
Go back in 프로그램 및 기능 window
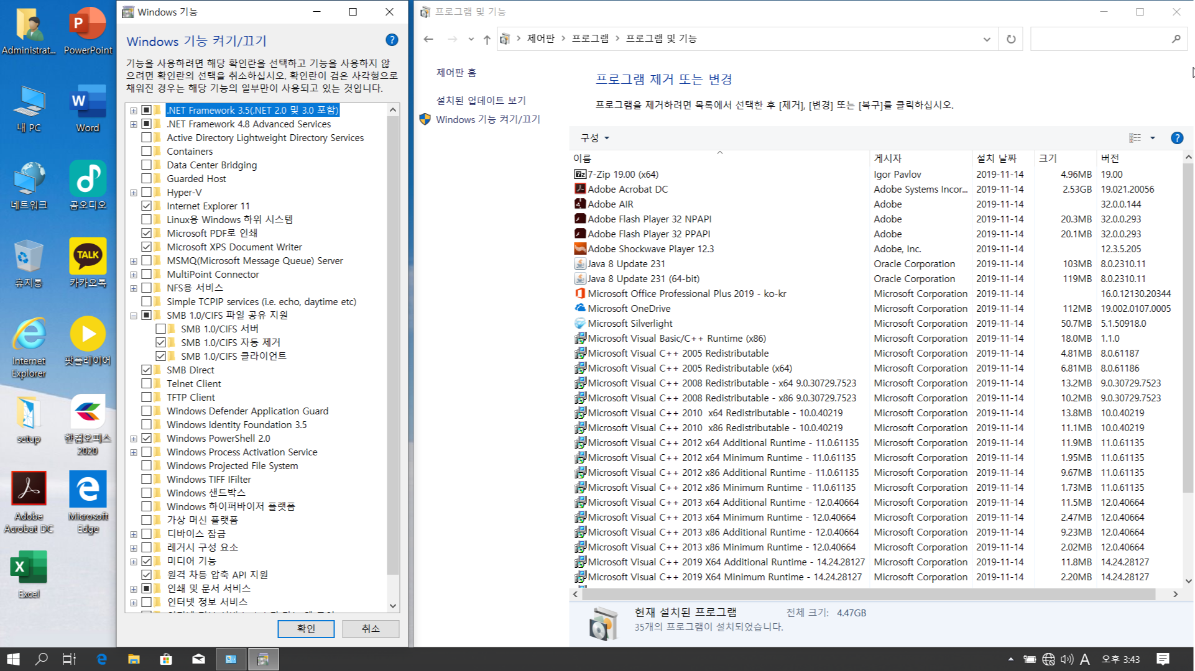(x=428, y=39)
